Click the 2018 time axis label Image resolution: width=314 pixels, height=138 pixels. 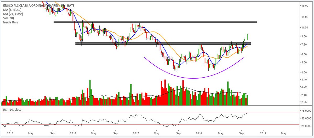coord(199,133)
